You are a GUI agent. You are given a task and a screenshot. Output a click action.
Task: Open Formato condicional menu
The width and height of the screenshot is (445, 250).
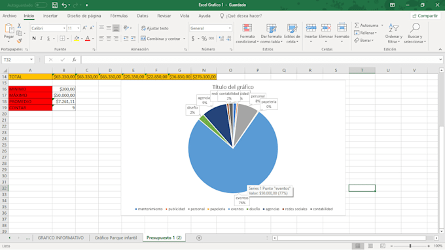247,33
